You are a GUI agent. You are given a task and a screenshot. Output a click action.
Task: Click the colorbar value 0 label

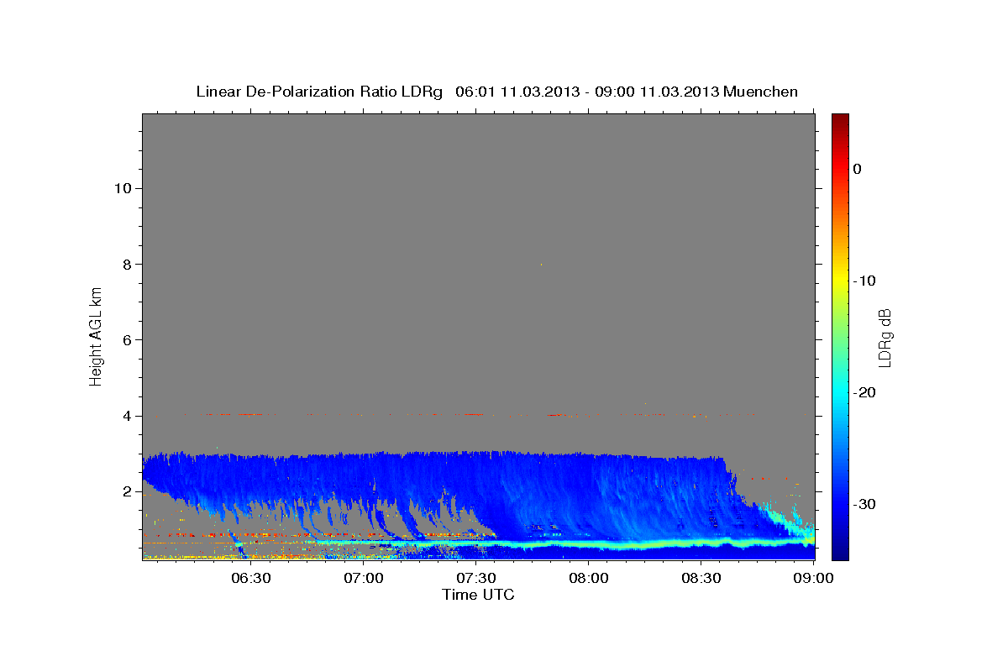tap(858, 169)
